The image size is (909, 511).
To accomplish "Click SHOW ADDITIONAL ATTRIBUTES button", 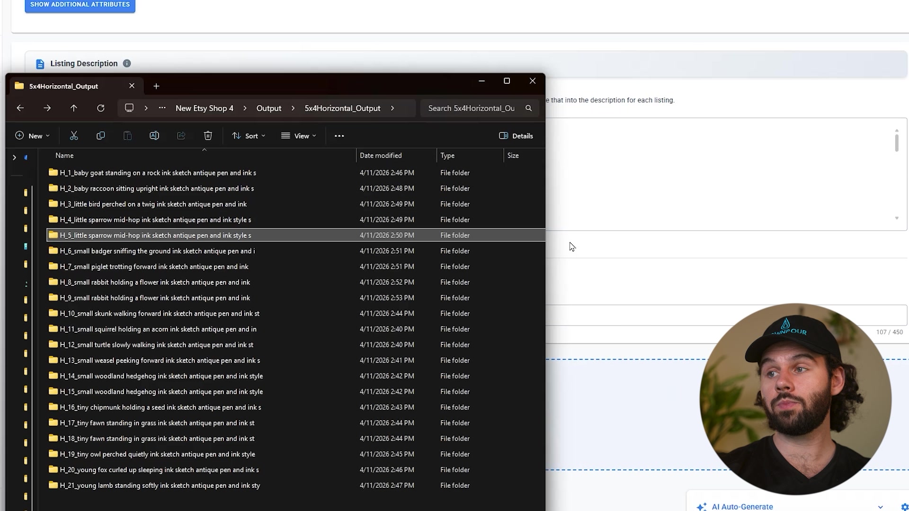I will [80, 5].
